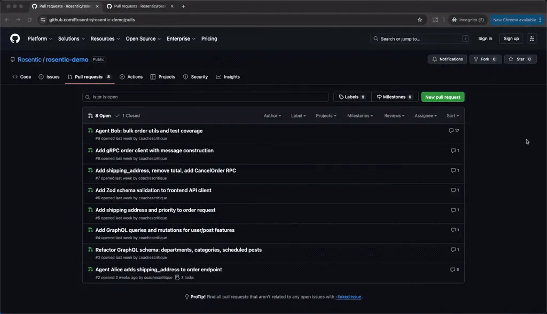Screen dimensions: 547x314
Task: Open comments on Agent Alice PR
Action: coord(455,269)
